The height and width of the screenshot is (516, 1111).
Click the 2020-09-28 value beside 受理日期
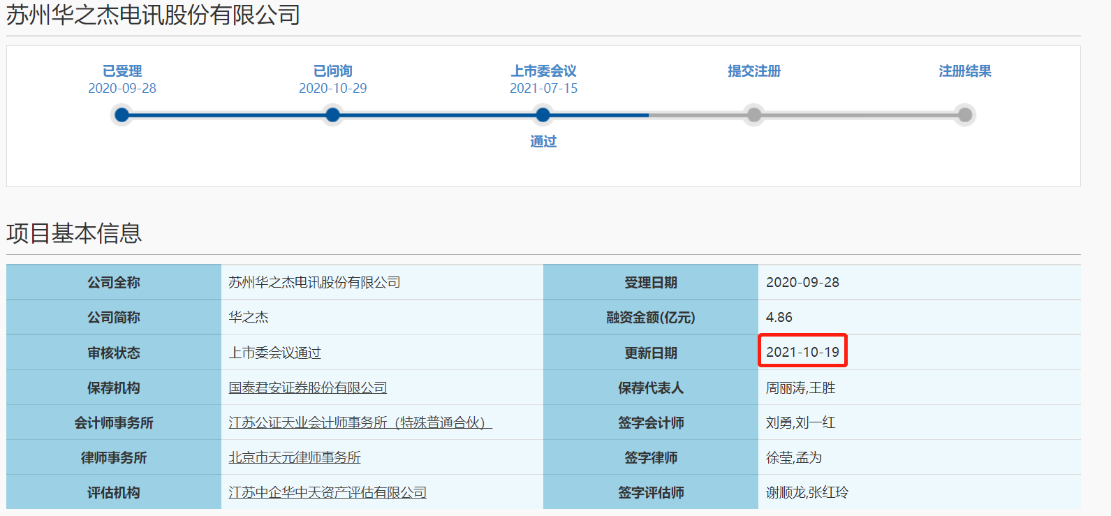[x=802, y=282]
